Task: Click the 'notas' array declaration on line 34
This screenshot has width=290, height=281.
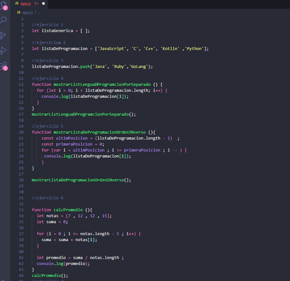Action: (74, 216)
